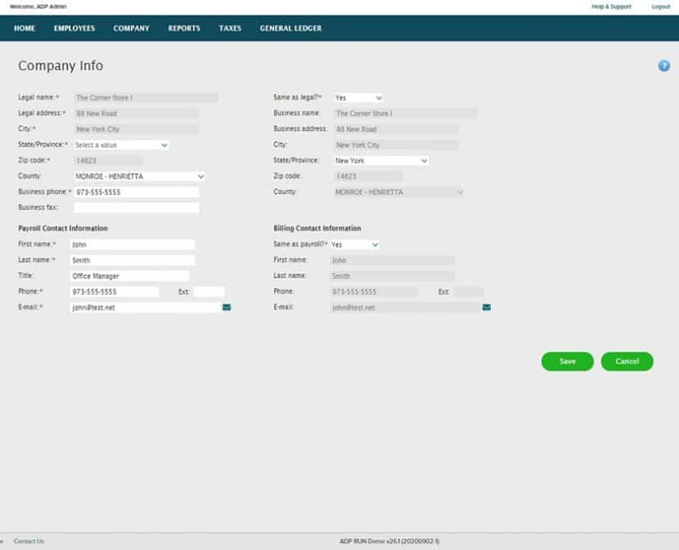This screenshot has height=550, width=679.
Task: Cancel the Company Info edits
Action: point(627,361)
